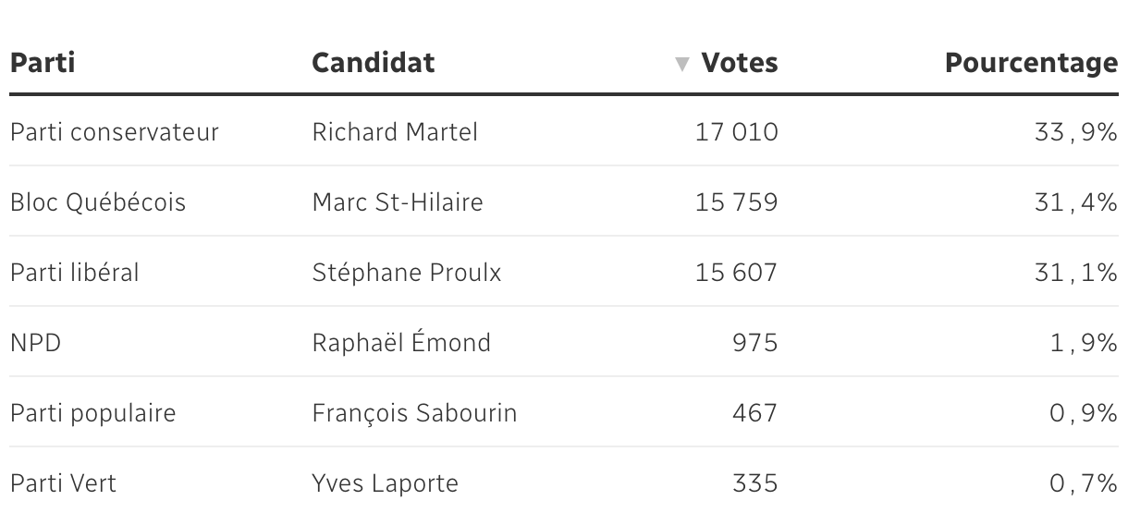
Task: Click the sort arrow beside Votes
Action: (682, 65)
